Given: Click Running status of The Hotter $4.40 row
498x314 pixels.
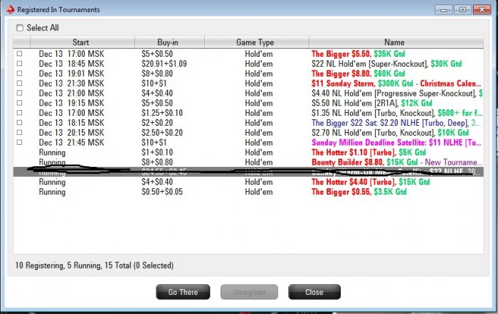Looking at the screenshot, I should pos(52,182).
